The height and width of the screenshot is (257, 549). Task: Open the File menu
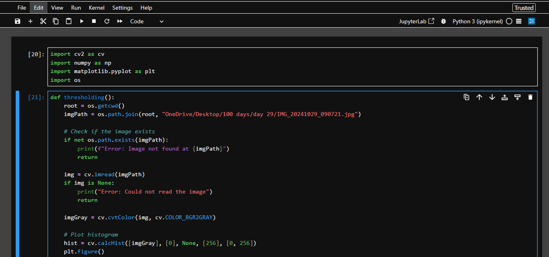(22, 8)
